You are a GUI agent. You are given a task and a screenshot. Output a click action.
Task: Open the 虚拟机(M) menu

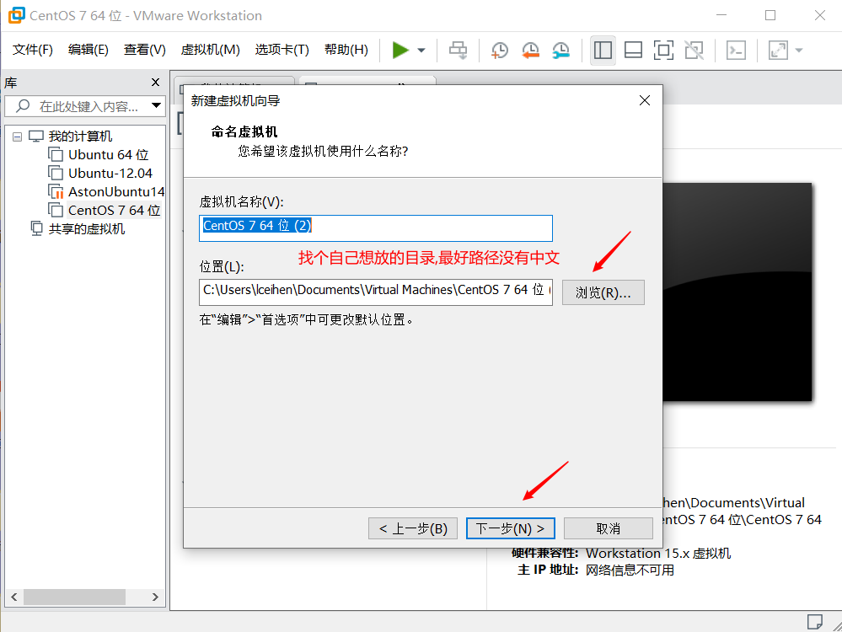coord(211,50)
